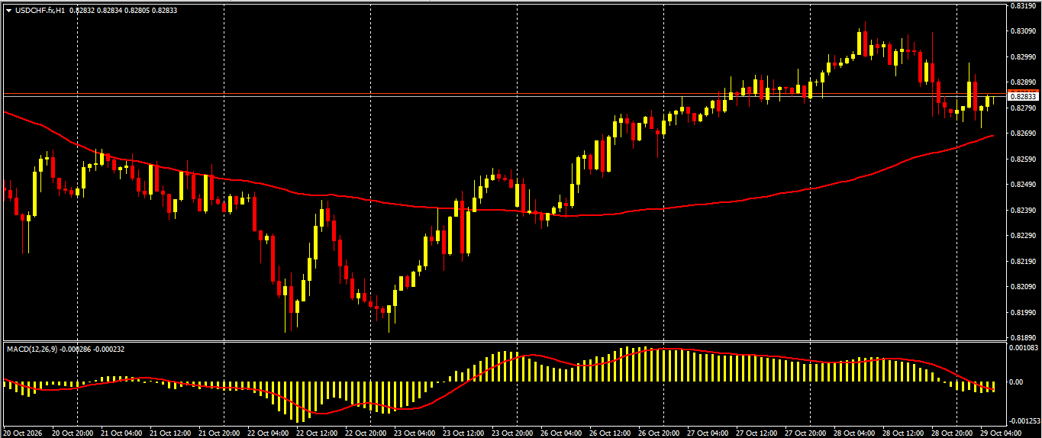Click the 27 Oct 04:00 time label
Image resolution: width=1042 pixels, height=438 pixels.
coord(708,433)
